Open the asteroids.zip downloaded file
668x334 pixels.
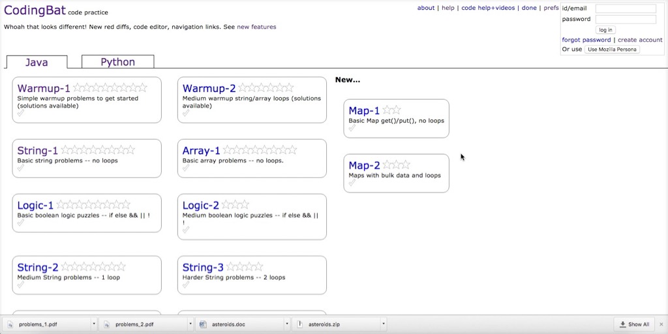point(324,324)
